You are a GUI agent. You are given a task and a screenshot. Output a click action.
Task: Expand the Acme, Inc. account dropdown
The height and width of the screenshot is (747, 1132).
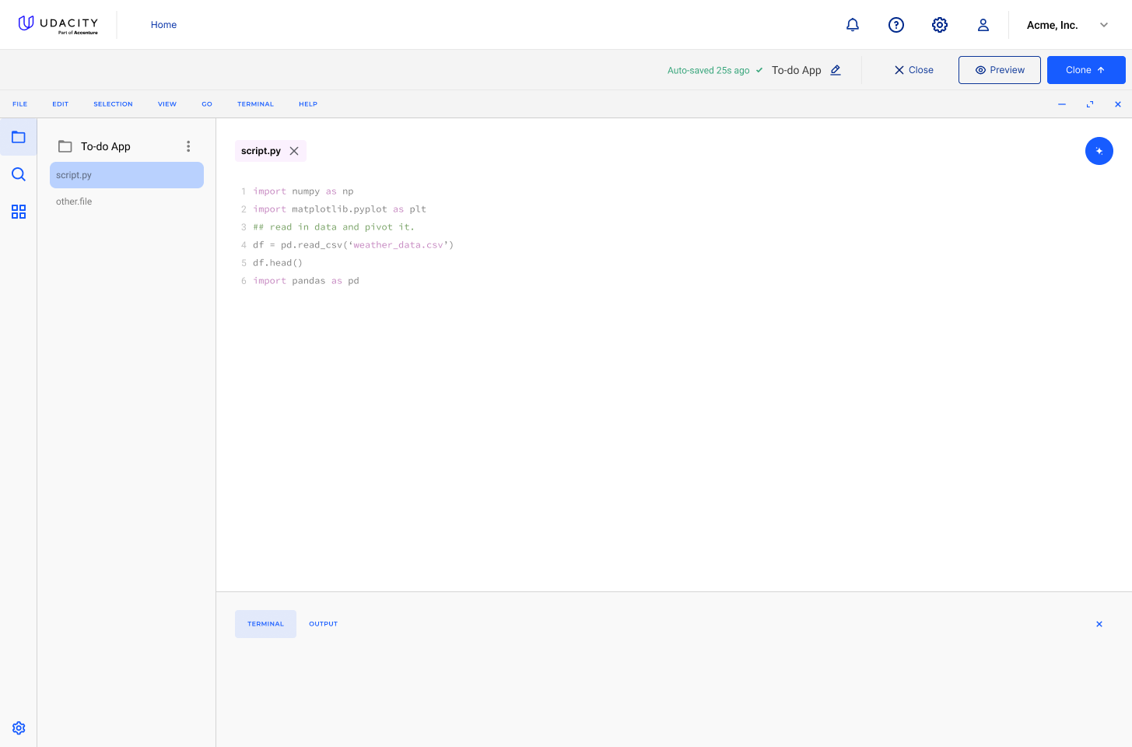tap(1104, 25)
